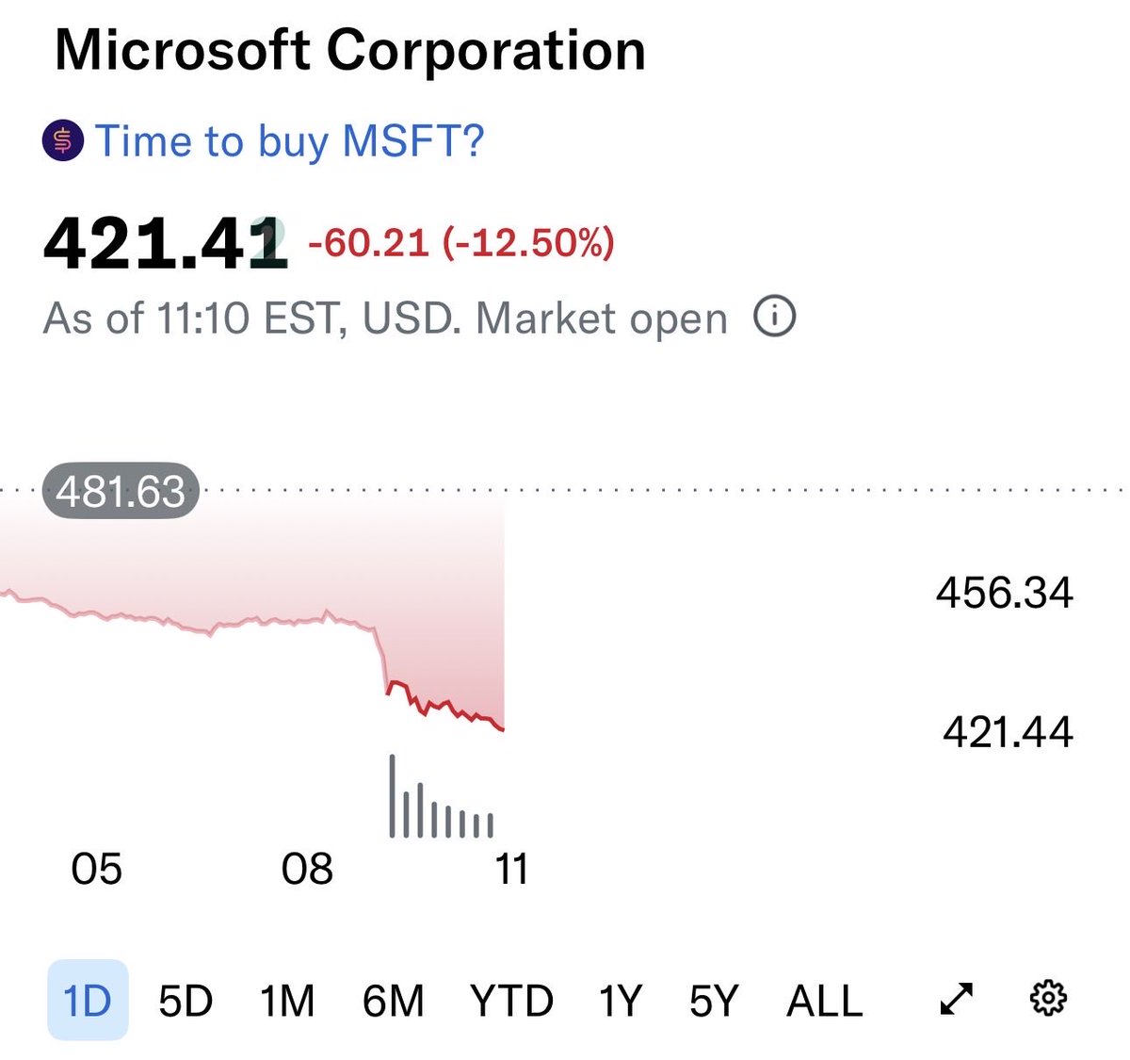This screenshot has width=1130, height=1060.
Task: Click the purple dollar sign icon
Action: coord(63,141)
